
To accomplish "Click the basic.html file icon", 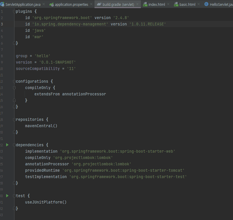I will click(x=176, y=4).
